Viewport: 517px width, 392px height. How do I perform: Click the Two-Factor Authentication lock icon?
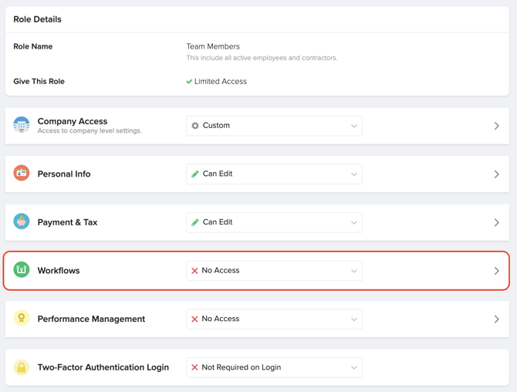pyautogui.click(x=22, y=367)
